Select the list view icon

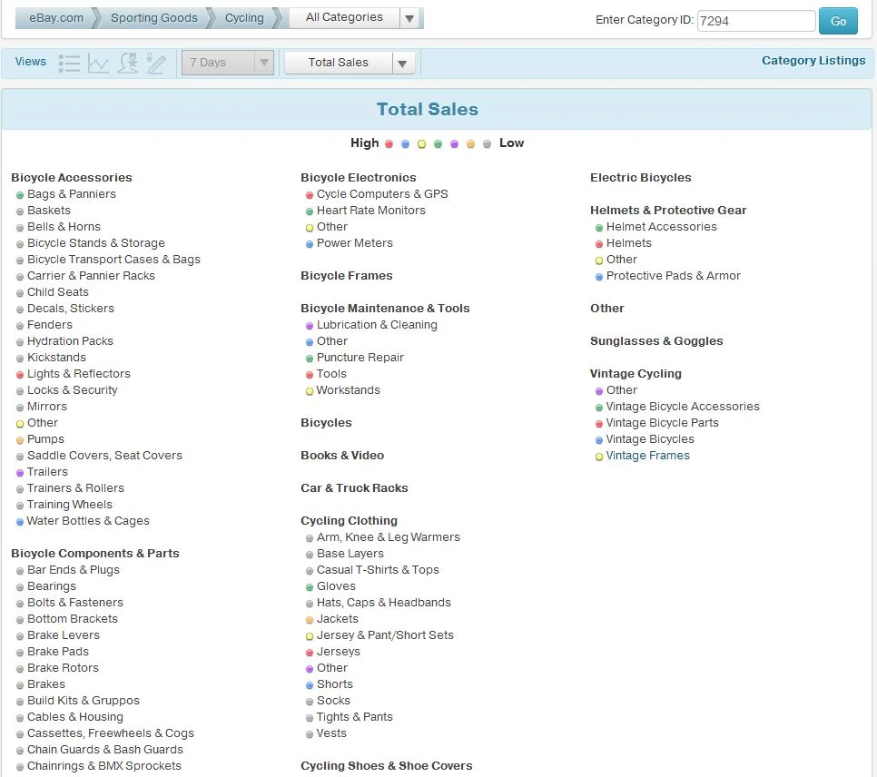tap(69, 63)
